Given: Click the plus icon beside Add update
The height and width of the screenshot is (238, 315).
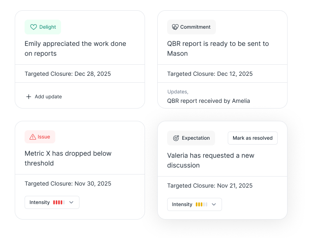Looking at the screenshot, I should (29, 97).
